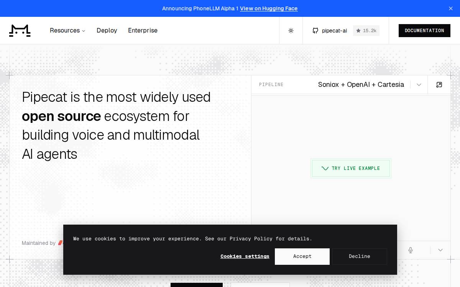This screenshot has width=460, height=287.
Task: Click the star icon in the GitHub badge
Action: pos(358,31)
